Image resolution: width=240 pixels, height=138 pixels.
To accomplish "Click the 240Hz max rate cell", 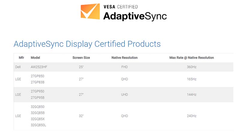I will 191,116.
